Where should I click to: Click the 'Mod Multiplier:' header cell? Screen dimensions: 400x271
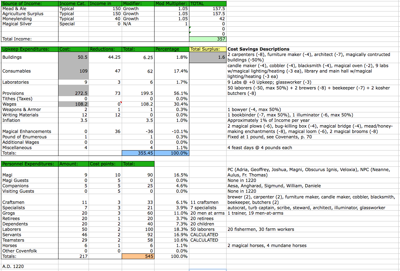coord(172,4)
